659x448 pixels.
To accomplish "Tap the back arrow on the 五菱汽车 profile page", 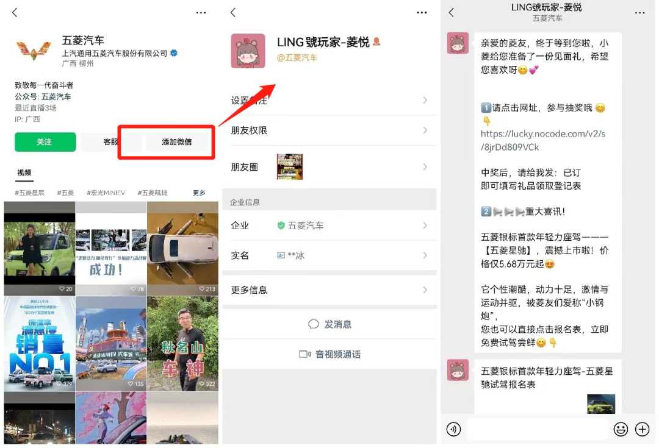I will tap(15, 12).
